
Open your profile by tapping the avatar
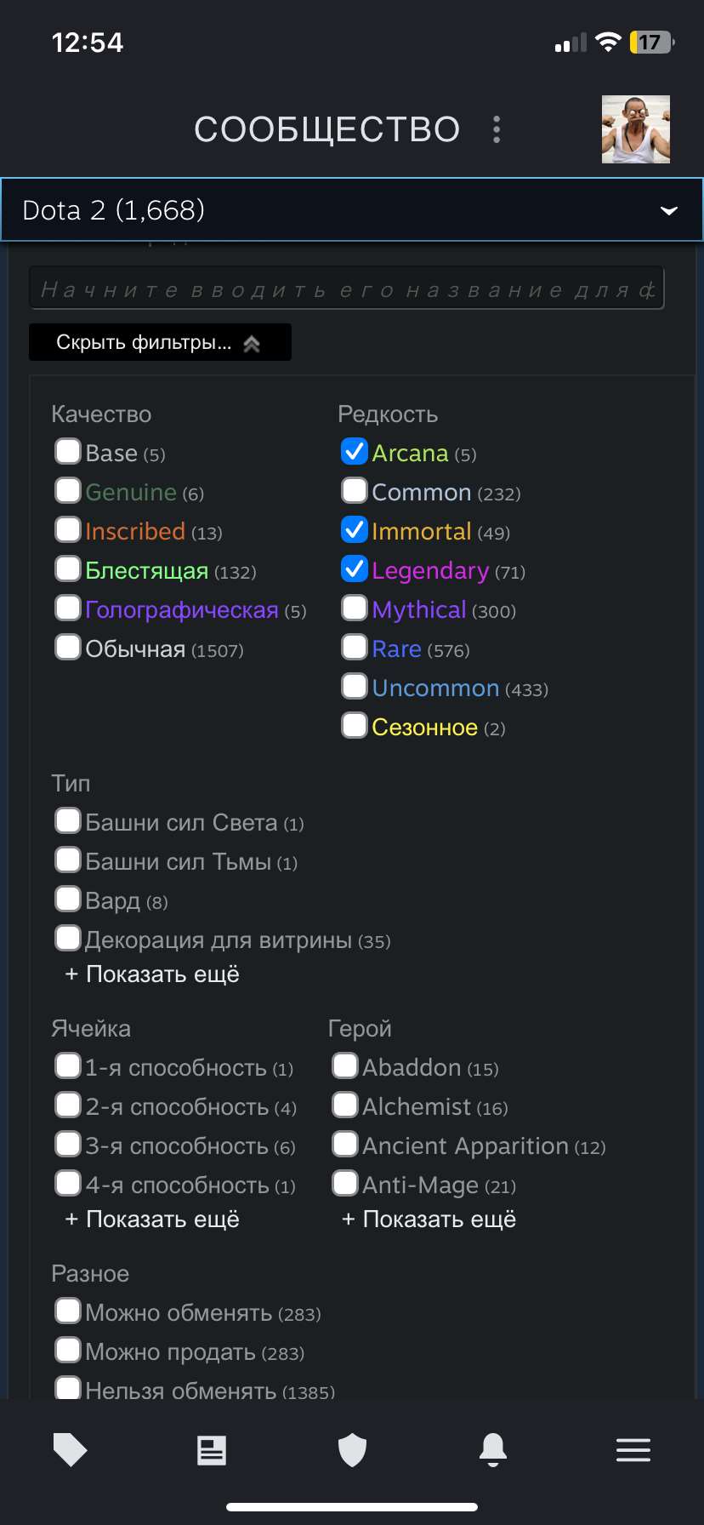coord(635,129)
